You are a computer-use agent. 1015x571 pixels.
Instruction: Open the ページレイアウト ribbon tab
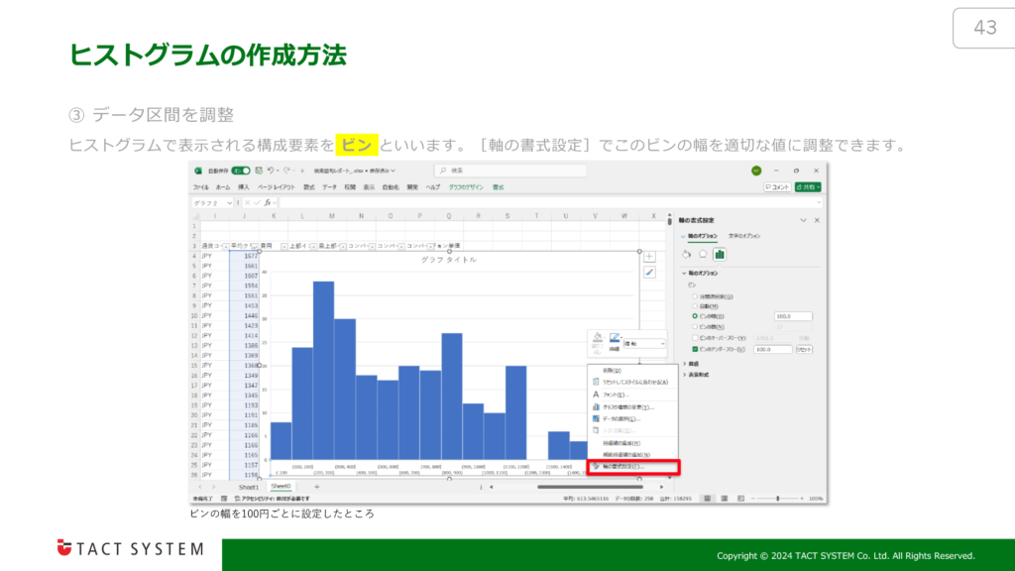(x=277, y=187)
